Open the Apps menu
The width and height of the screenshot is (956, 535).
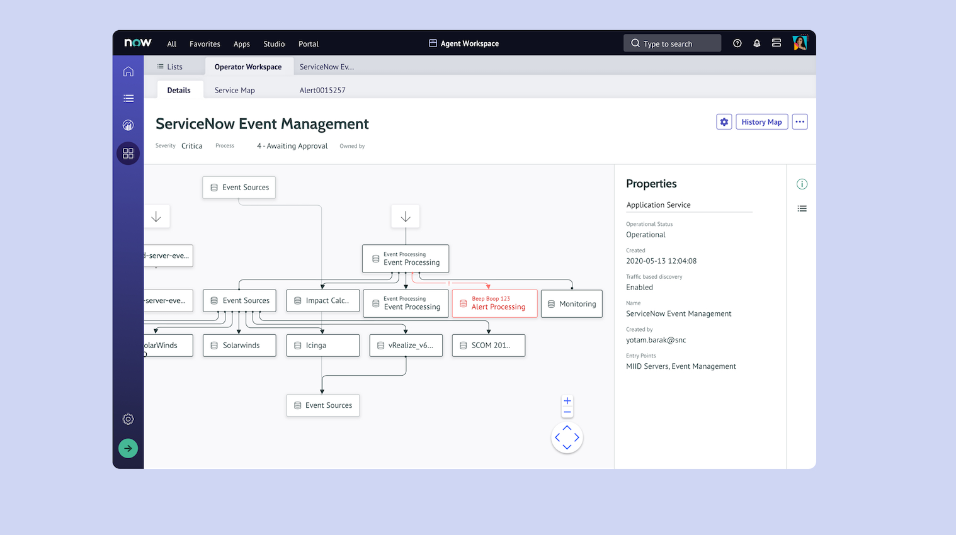[x=242, y=44]
